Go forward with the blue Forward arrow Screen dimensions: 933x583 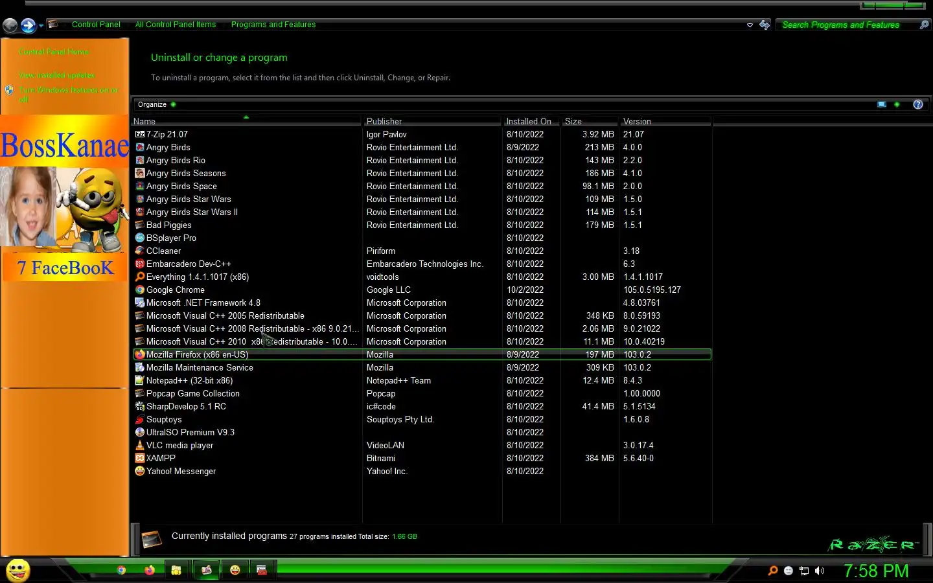[x=28, y=25]
